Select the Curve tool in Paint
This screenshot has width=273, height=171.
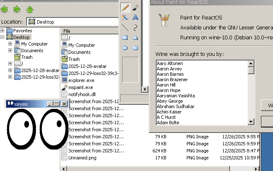tap(135, 28)
